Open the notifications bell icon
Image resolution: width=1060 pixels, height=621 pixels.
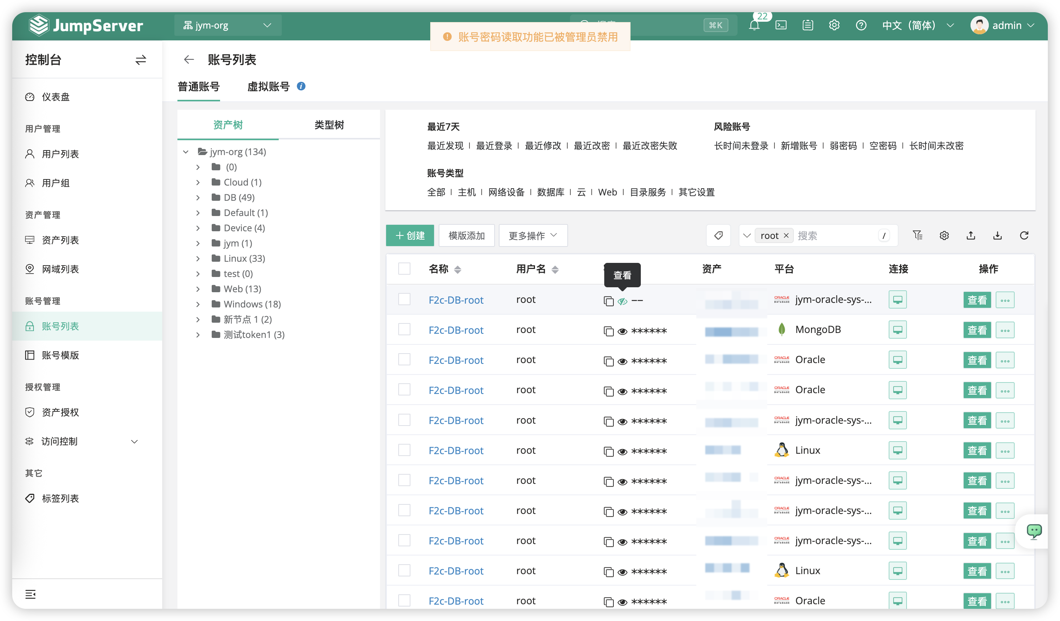pos(754,25)
